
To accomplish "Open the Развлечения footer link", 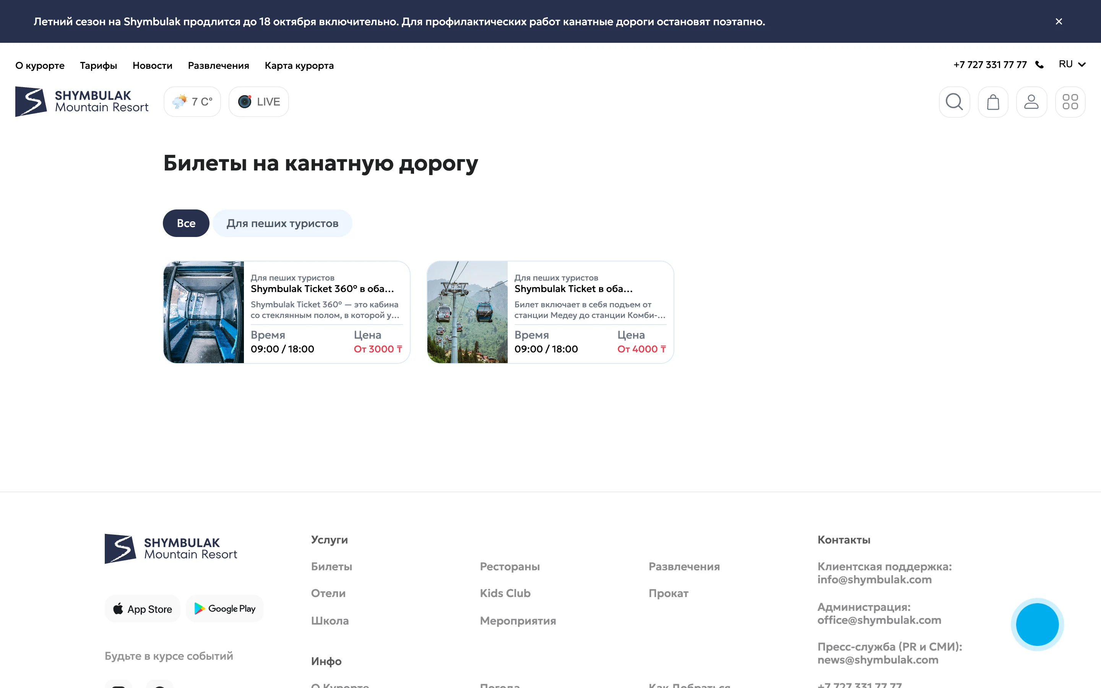I will point(684,566).
